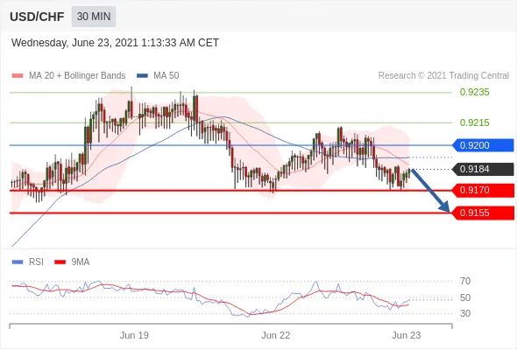
Task: Click the 30 MIN timeframe button
Action: [94, 16]
